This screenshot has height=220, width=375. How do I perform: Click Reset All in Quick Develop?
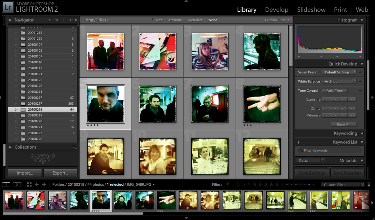[343, 124]
